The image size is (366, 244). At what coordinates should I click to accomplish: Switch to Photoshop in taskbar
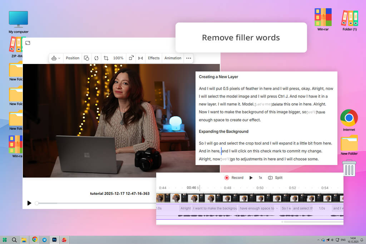(54, 240)
